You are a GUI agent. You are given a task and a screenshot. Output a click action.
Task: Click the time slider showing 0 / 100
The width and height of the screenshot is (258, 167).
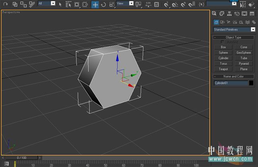[21, 158]
